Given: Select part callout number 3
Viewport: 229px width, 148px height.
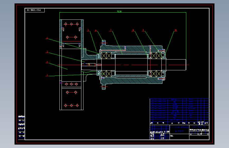Looking at the screenshot, I should (x=47, y=52).
